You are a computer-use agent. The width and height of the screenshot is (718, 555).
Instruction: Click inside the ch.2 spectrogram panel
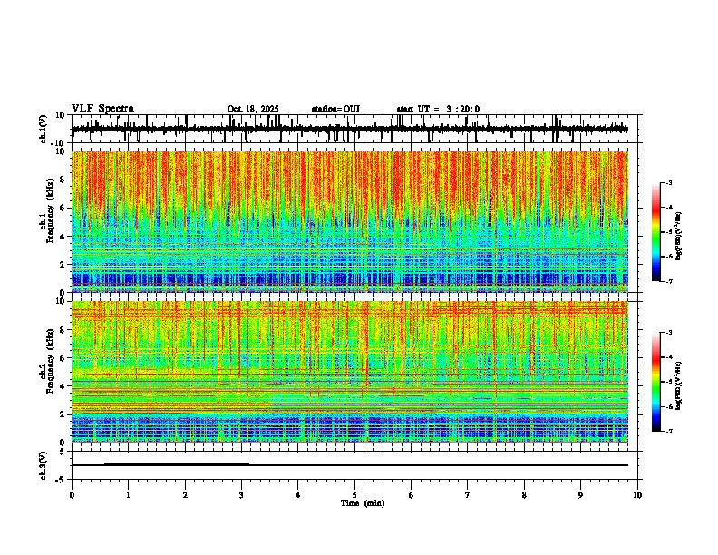click(x=349, y=372)
